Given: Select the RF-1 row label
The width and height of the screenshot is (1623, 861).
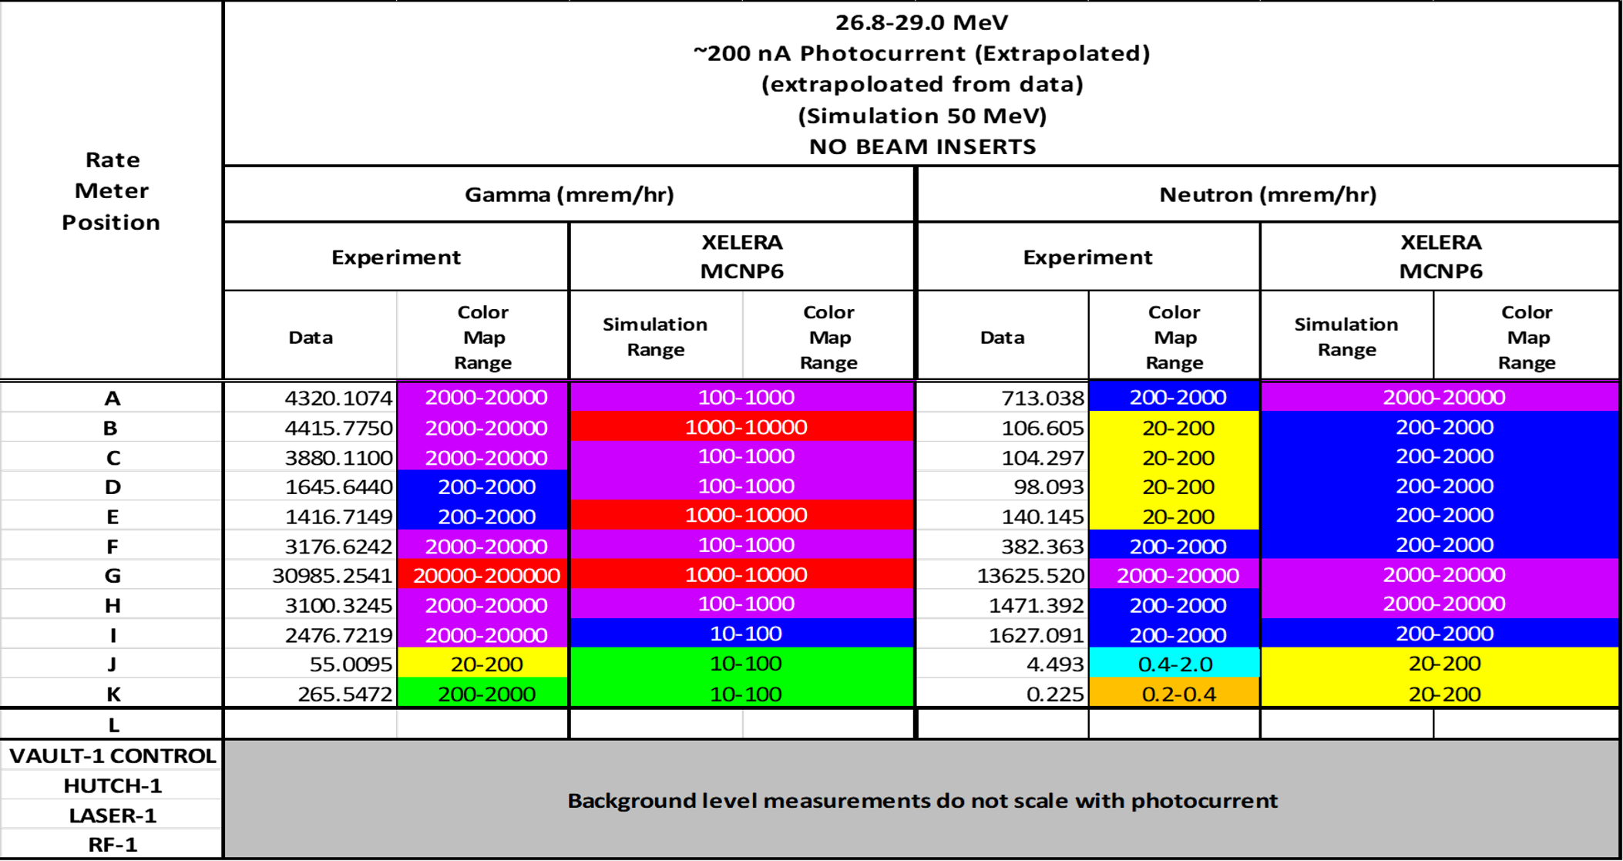Looking at the screenshot, I should (x=112, y=844).
